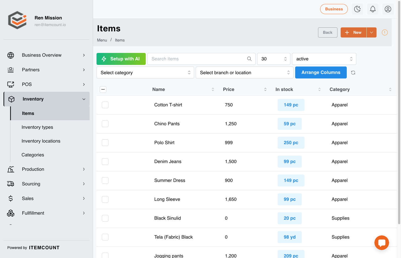Click the Partners people icon

(x=11, y=70)
